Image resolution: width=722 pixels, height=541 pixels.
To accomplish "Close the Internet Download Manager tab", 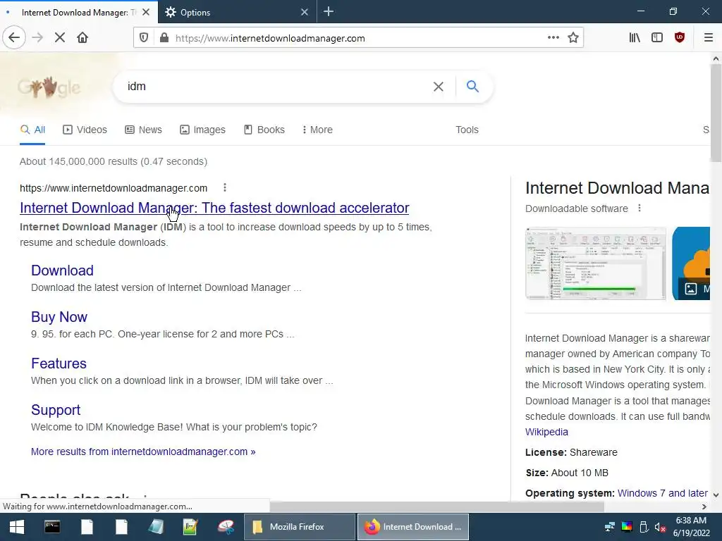I will pos(145,12).
